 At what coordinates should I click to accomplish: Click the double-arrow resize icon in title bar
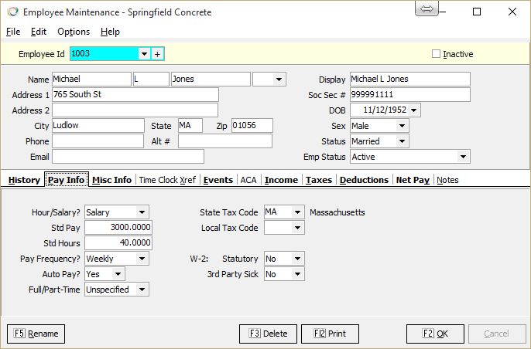pos(427,8)
